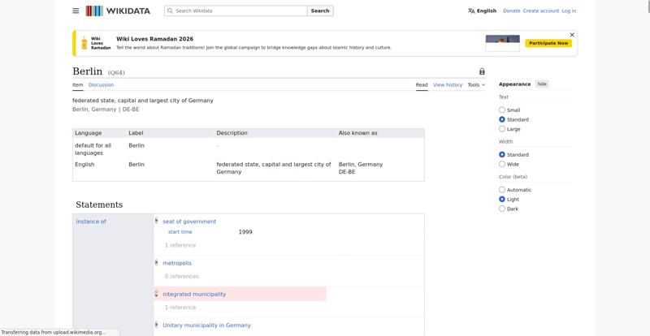
Task: Click the Ramadan banner thumbnail image
Action: point(502,43)
